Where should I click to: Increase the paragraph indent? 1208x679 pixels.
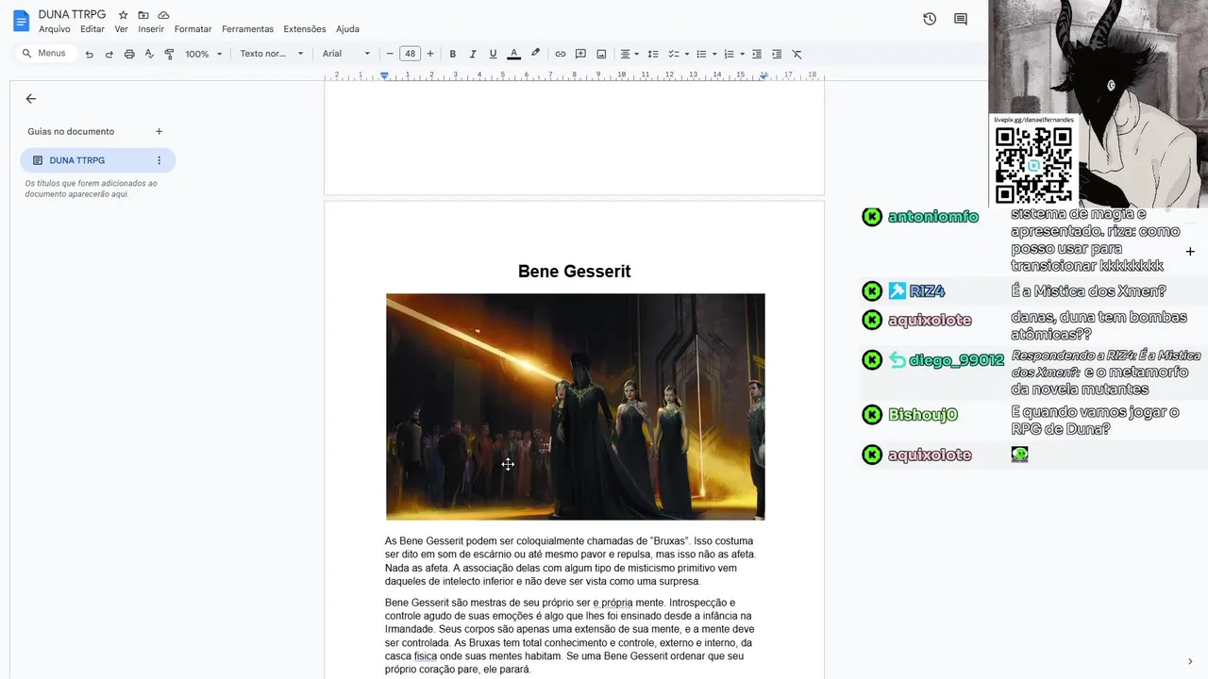(x=777, y=54)
